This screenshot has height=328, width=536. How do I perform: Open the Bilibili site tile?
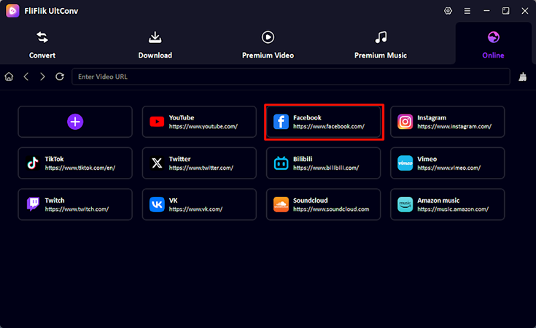point(323,163)
